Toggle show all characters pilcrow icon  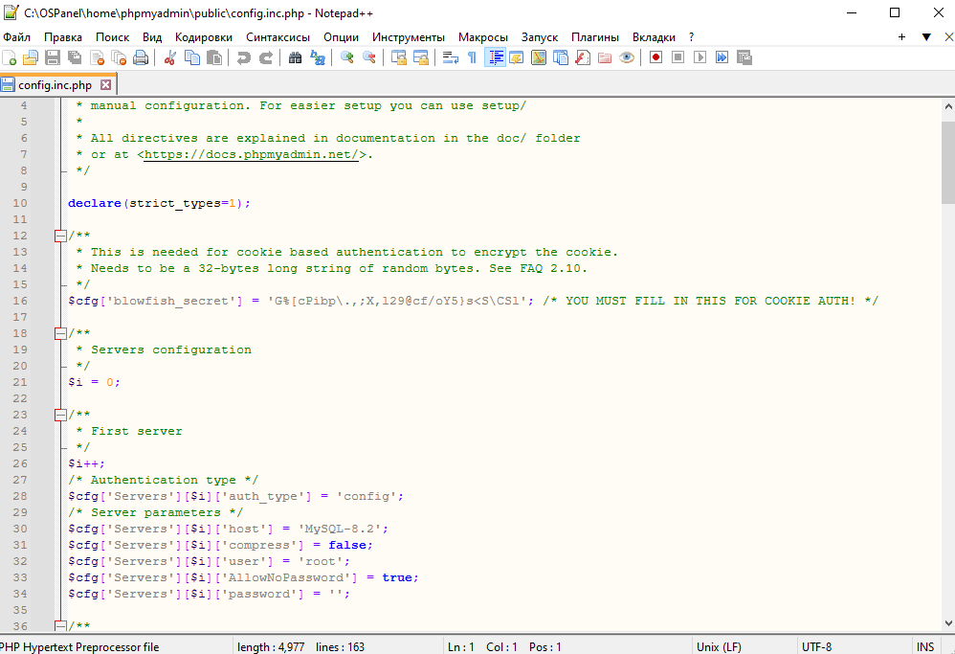coord(472,57)
